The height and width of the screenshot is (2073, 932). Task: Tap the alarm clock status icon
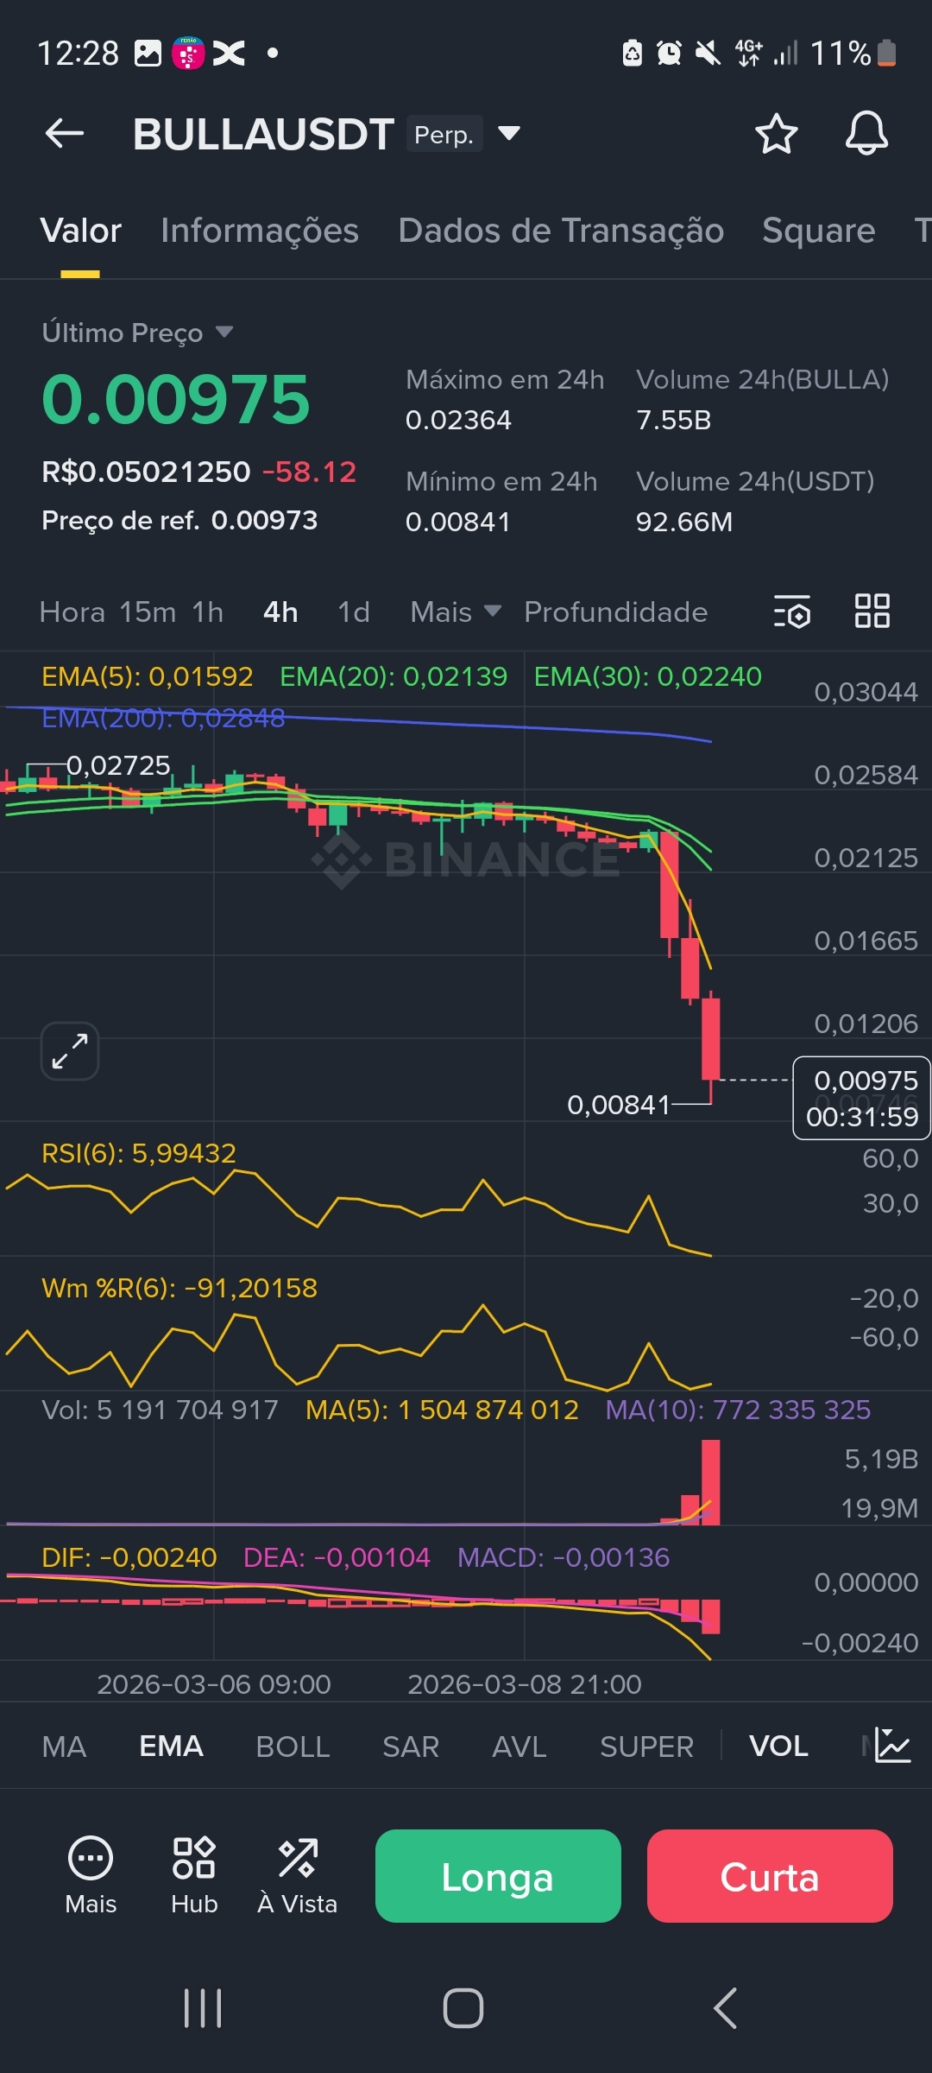(x=669, y=54)
